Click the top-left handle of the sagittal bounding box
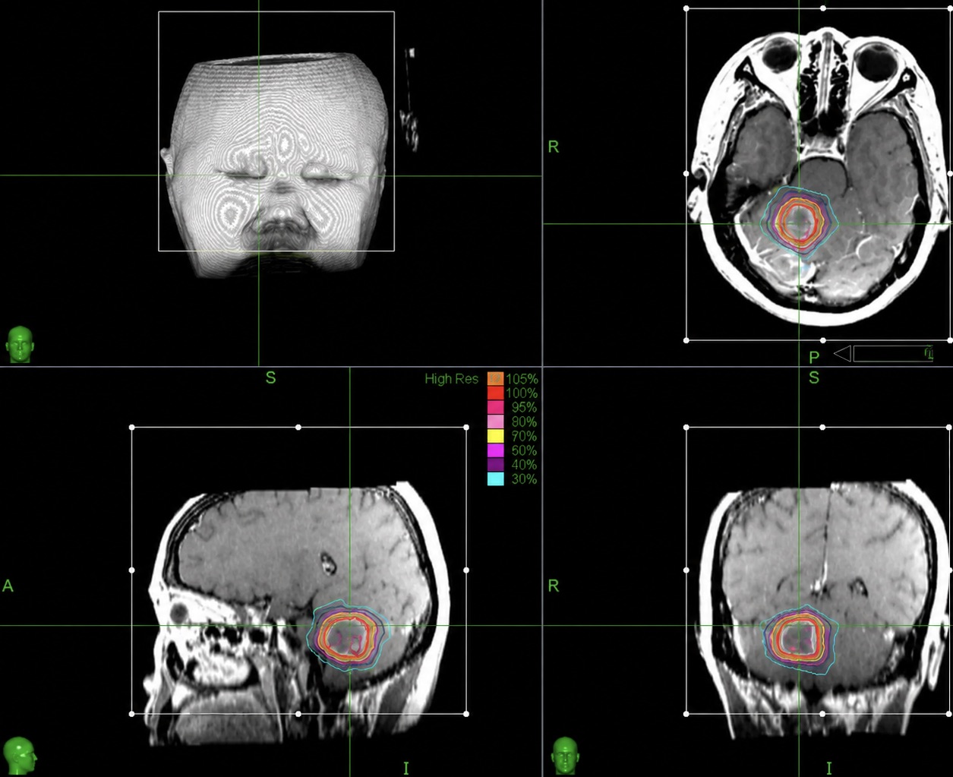The image size is (953, 777). (132, 427)
